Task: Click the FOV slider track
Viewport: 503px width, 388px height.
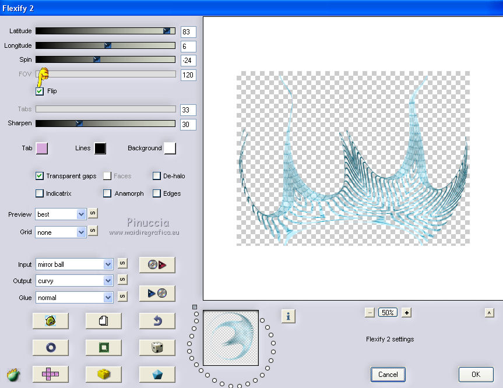Action: pos(105,74)
